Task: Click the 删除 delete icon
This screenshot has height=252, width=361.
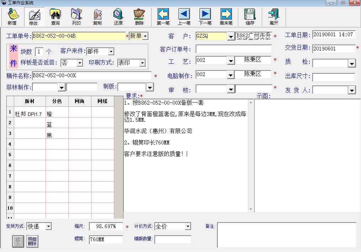Action: (139, 17)
